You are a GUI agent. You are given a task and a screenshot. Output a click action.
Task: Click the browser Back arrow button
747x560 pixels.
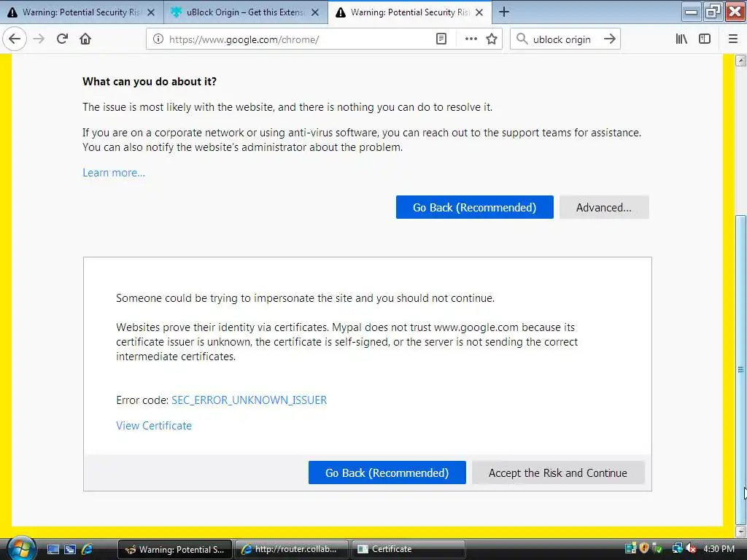pyautogui.click(x=15, y=39)
